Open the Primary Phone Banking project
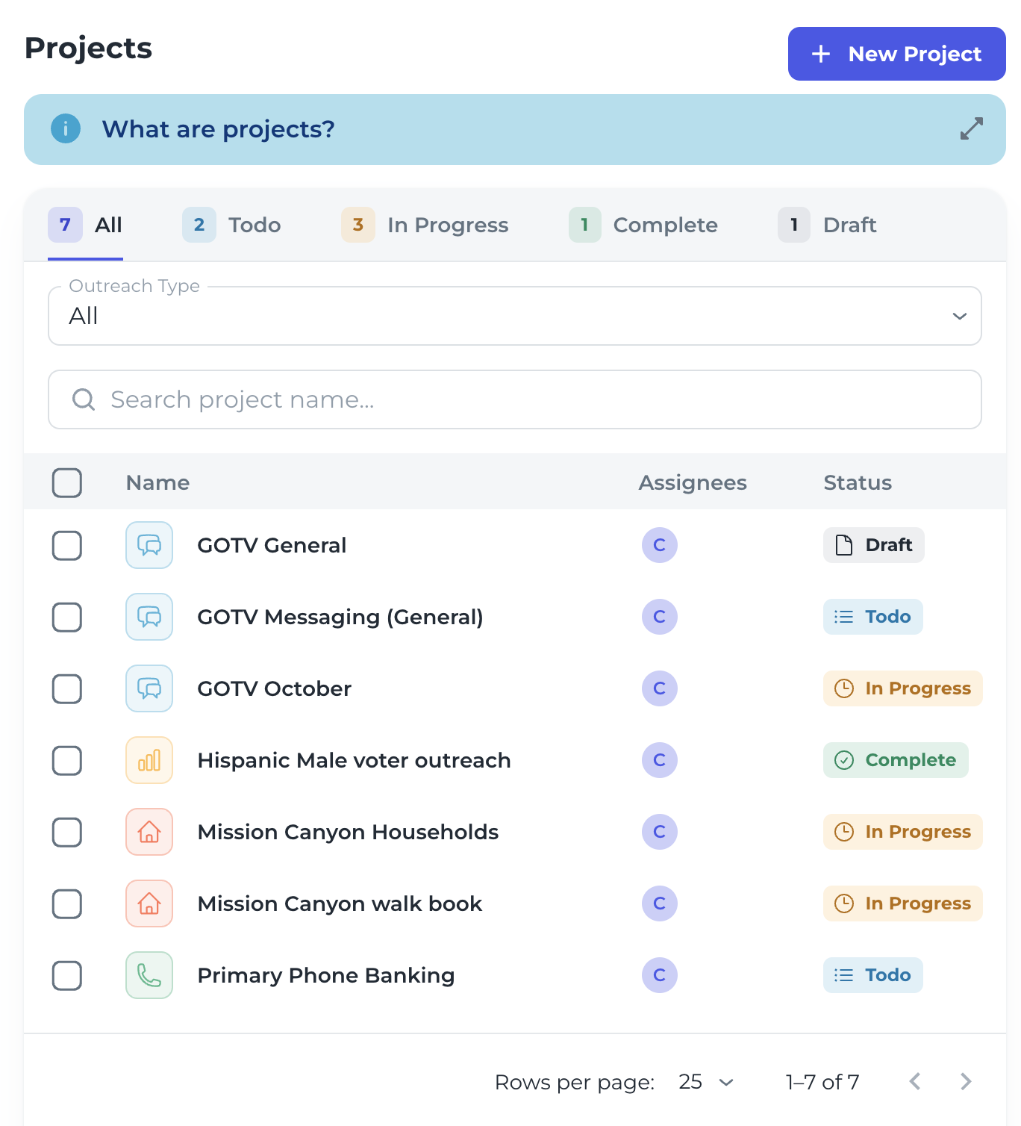Screen dimensions: 1021x1126 [325, 975]
